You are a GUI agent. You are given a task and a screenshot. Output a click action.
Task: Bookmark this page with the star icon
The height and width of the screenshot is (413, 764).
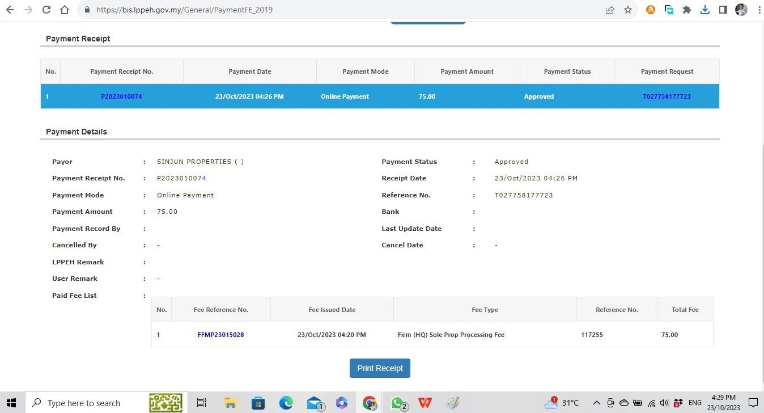point(628,10)
